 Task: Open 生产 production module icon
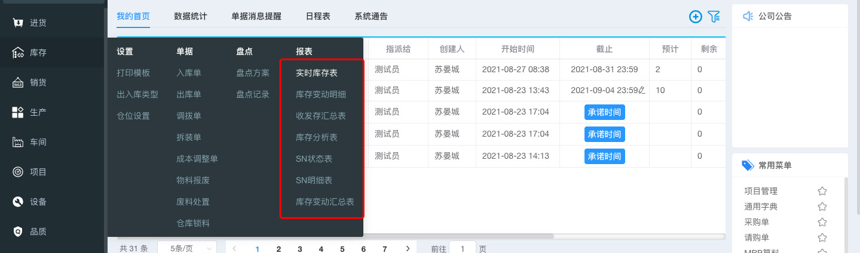pos(18,112)
